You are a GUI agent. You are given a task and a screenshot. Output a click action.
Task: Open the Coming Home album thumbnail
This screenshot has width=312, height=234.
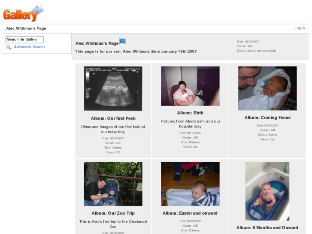pos(267,88)
